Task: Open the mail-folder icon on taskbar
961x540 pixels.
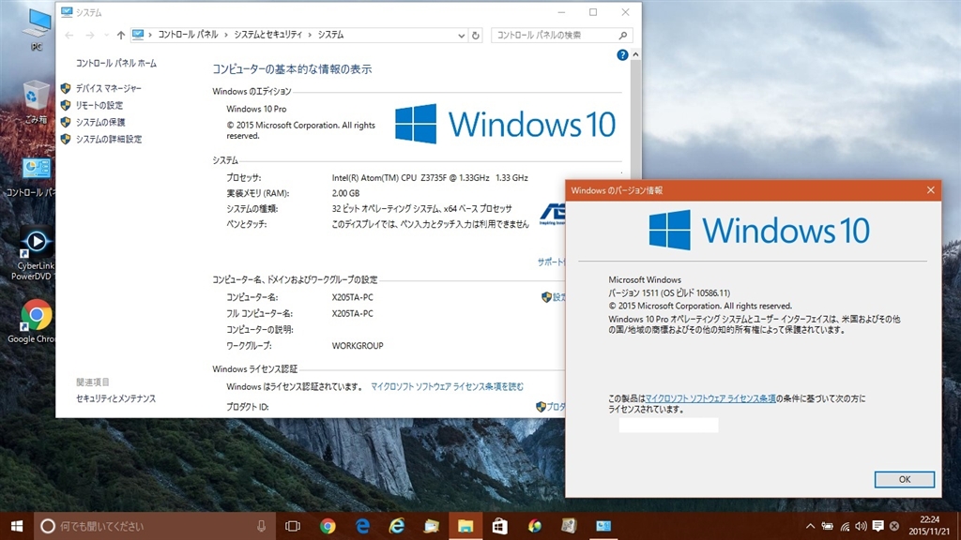Action: point(431,526)
